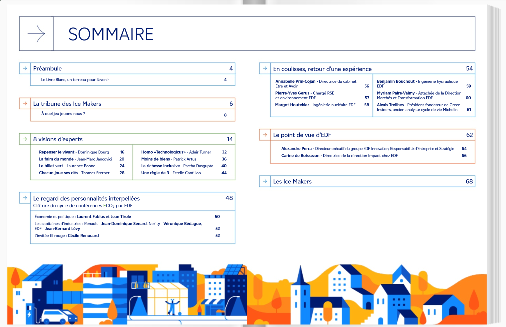Click the arrow icon next to En coulisses

click(x=265, y=68)
